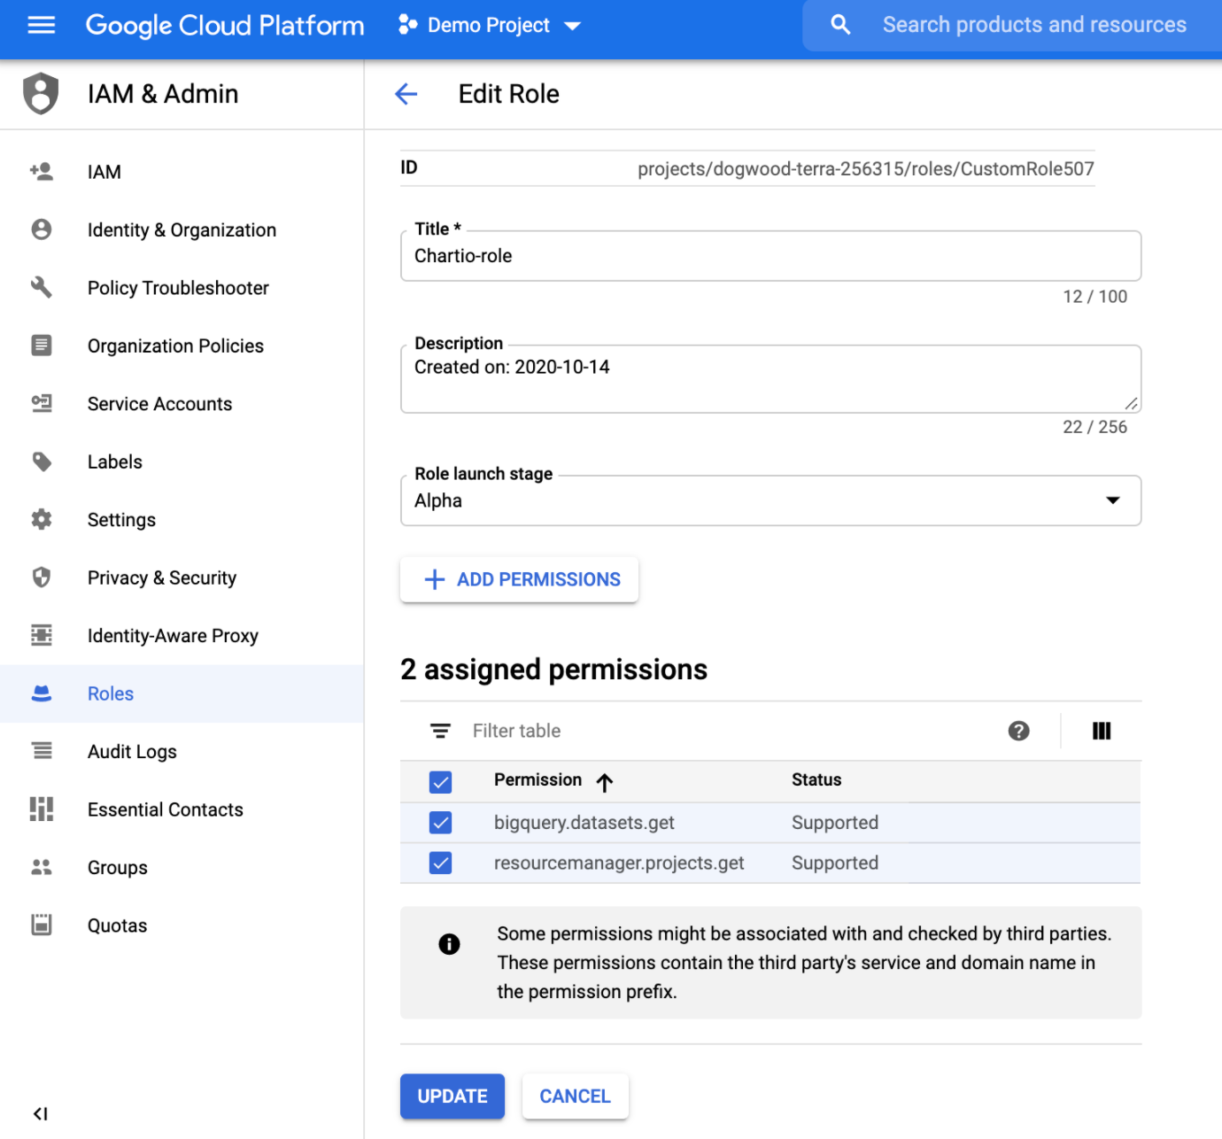Click the Supported status for bigquery.datasets.get
Screen dimensions: 1222x1139
coord(835,823)
